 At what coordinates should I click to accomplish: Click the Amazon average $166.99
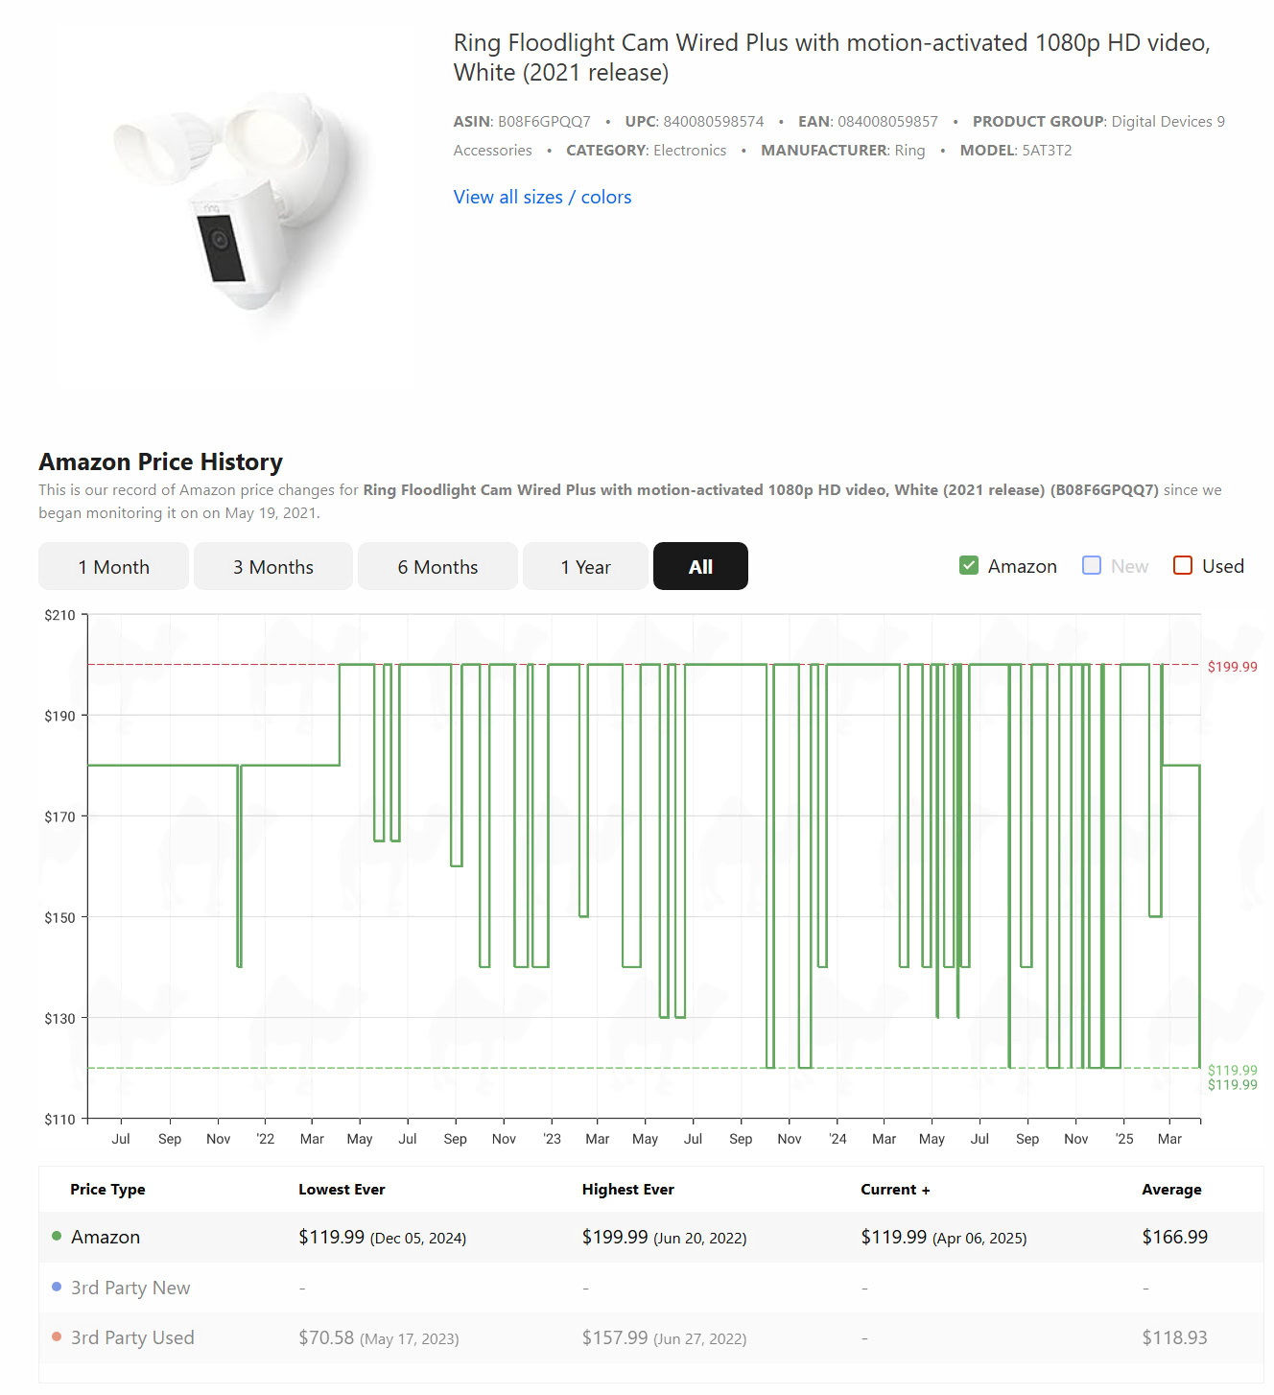tap(1174, 1237)
